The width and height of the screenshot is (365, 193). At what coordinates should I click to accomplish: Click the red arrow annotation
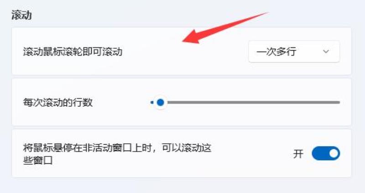[x=225, y=27]
